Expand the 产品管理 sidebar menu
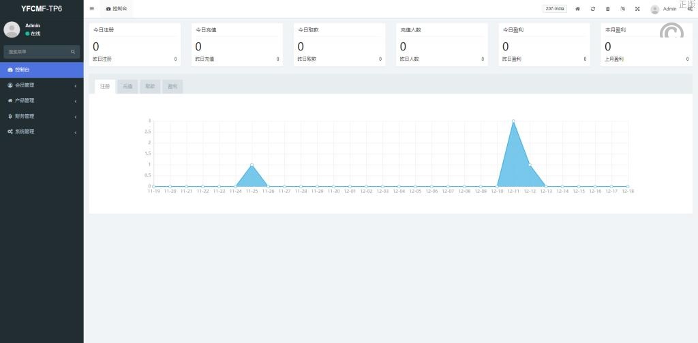The image size is (698, 343). coord(41,101)
